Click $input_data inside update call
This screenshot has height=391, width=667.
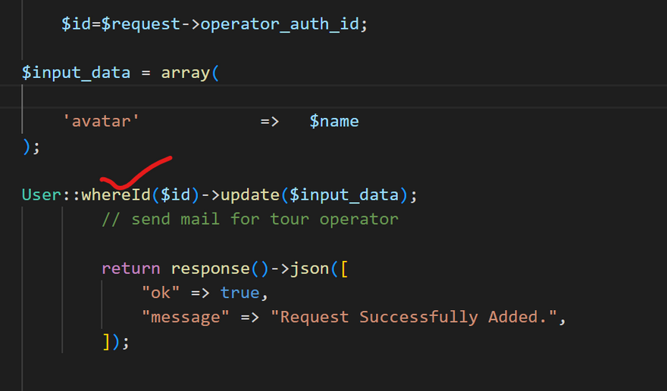(x=344, y=195)
